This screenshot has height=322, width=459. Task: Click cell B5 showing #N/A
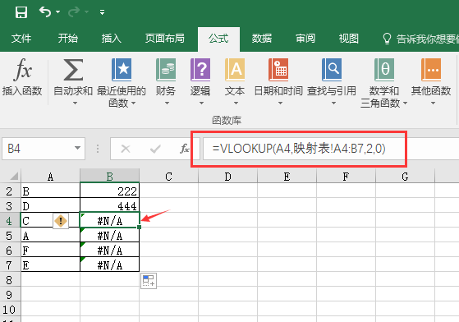[x=109, y=235]
